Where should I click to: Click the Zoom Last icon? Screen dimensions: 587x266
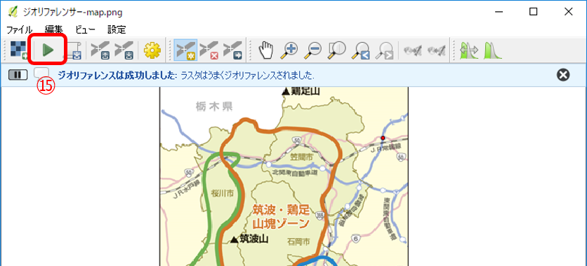360,50
